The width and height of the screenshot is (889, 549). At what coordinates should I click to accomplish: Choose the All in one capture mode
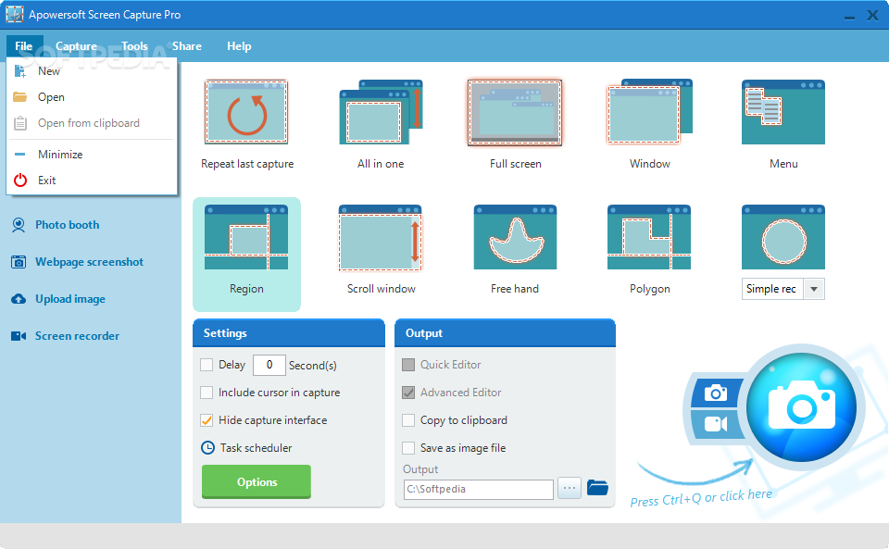point(381,112)
